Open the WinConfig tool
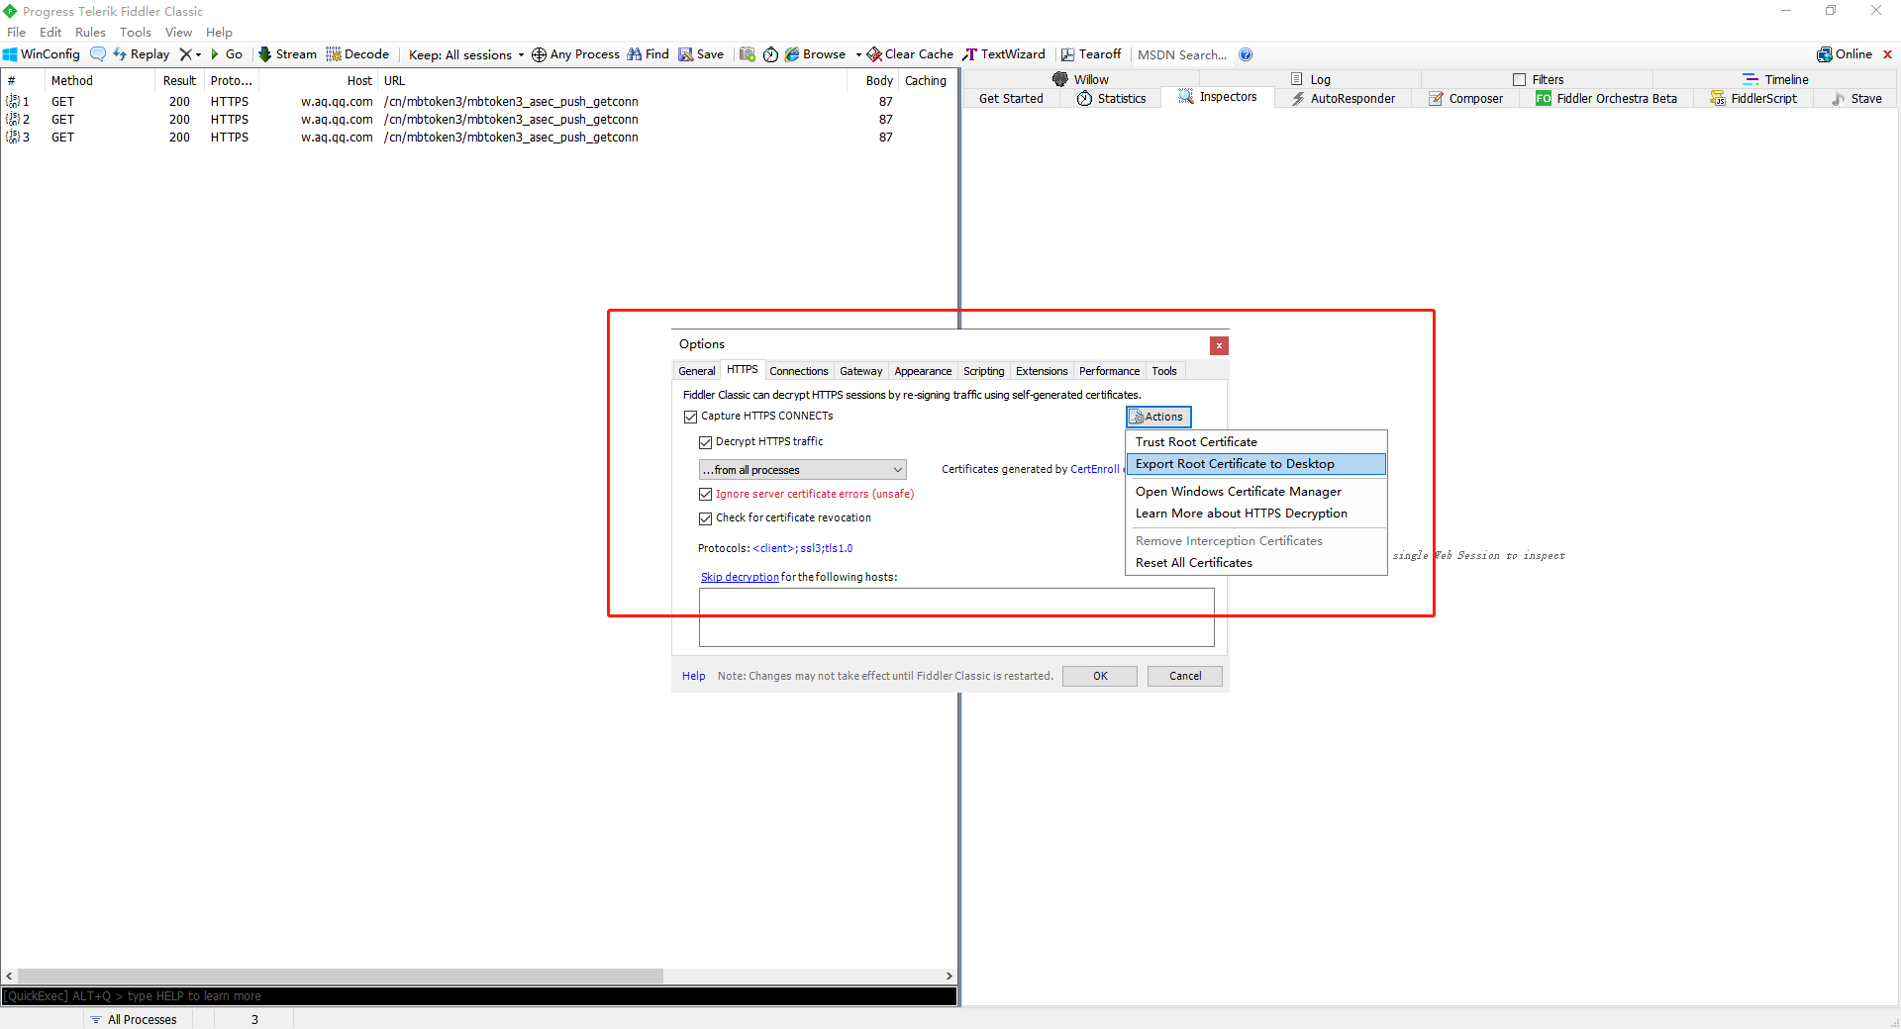The height and width of the screenshot is (1029, 1901). (x=42, y=54)
